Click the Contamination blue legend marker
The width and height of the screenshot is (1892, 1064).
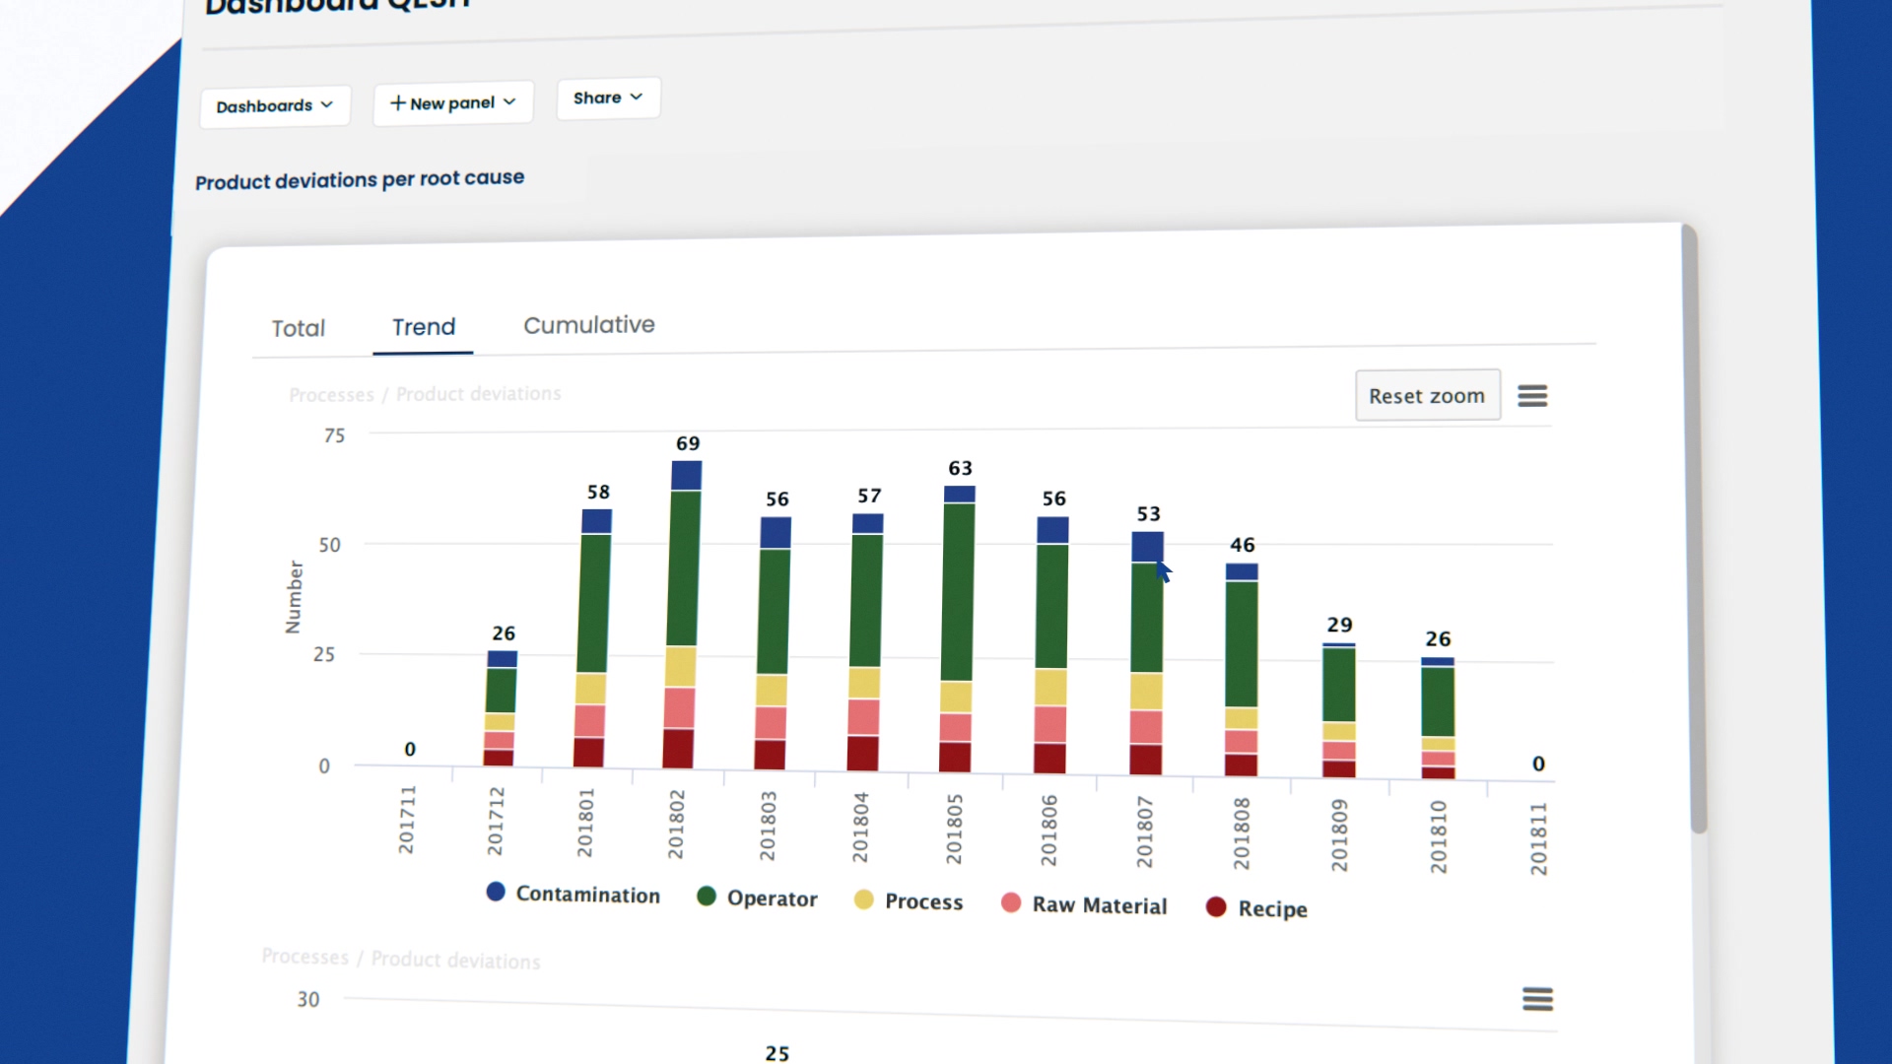[x=494, y=893]
